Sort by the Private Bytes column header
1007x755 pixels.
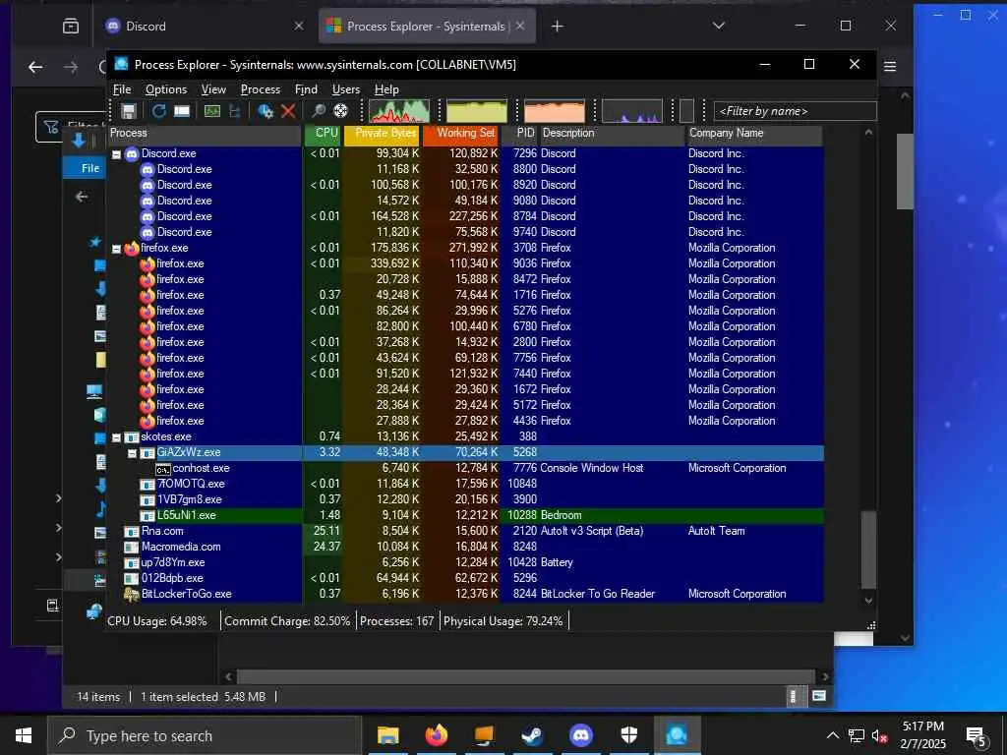pos(383,133)
